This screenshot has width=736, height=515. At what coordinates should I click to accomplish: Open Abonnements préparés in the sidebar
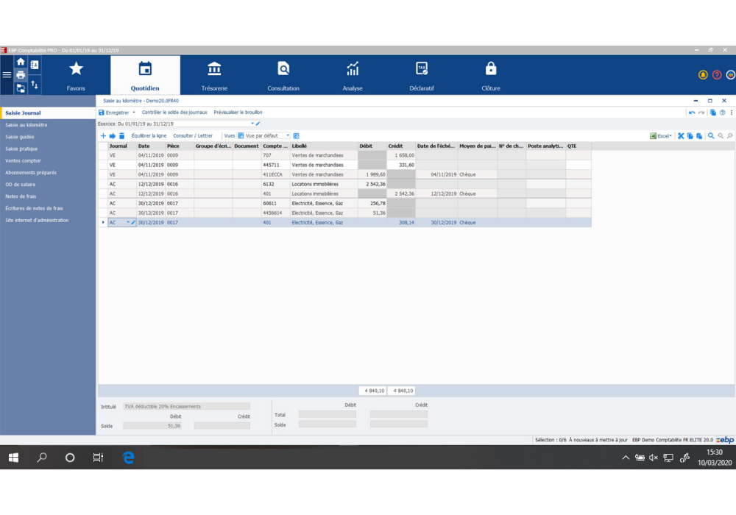coord(30,173)
